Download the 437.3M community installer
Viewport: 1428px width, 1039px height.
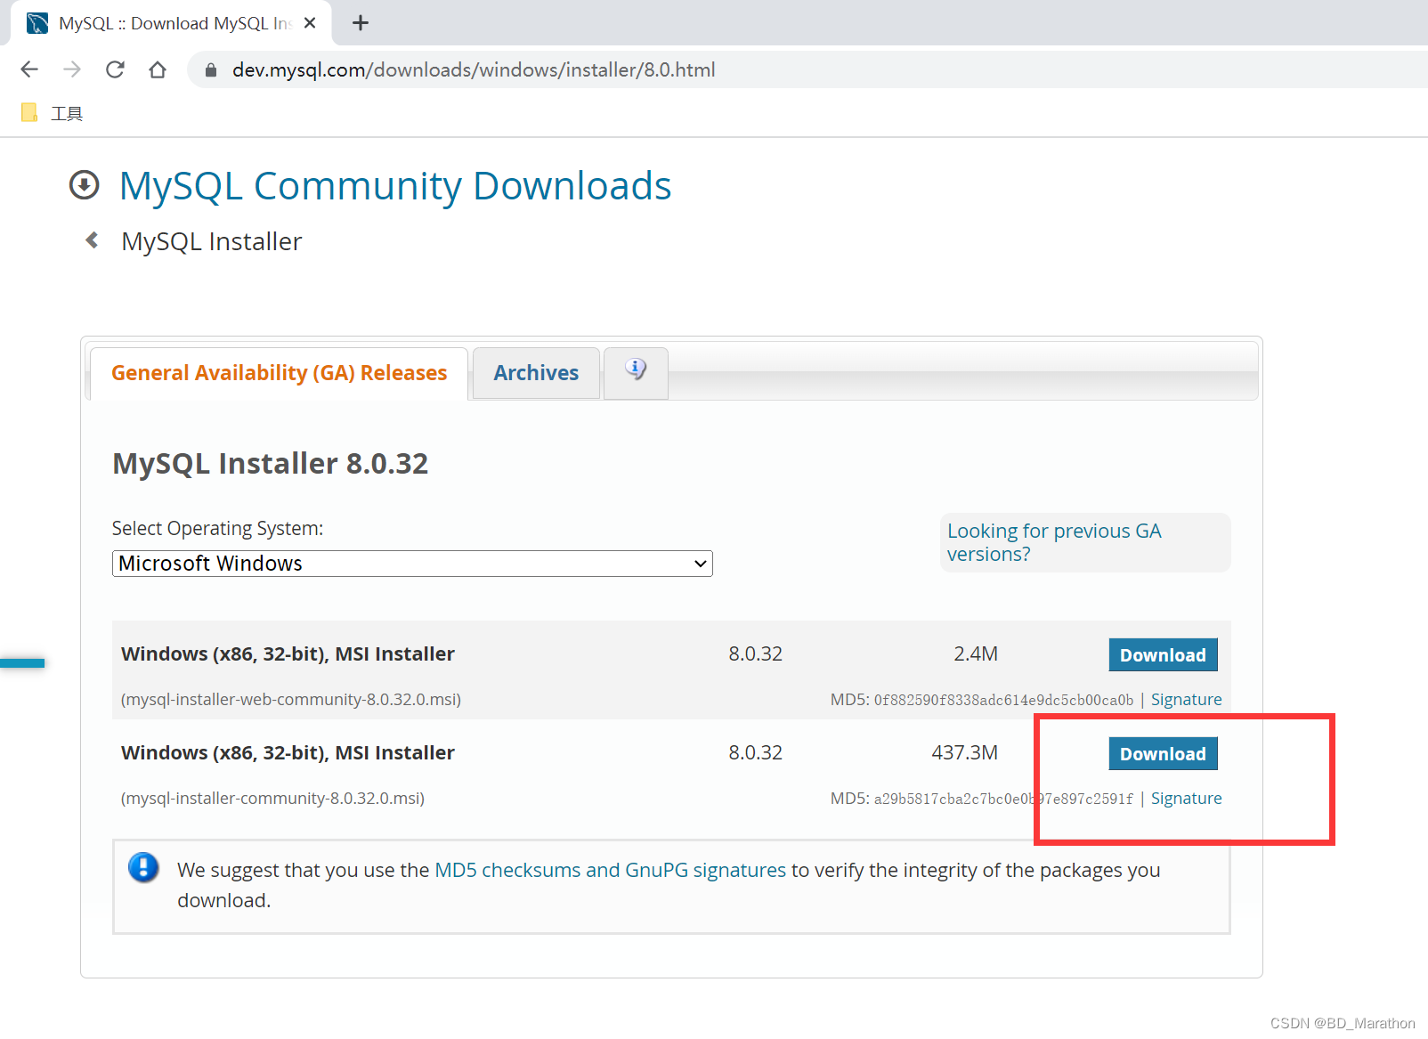(x=1163, y=752)
